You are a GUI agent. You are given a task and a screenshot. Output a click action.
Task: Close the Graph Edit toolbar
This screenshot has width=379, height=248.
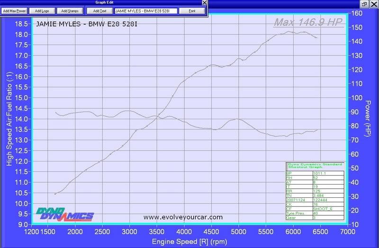[204, 3]
